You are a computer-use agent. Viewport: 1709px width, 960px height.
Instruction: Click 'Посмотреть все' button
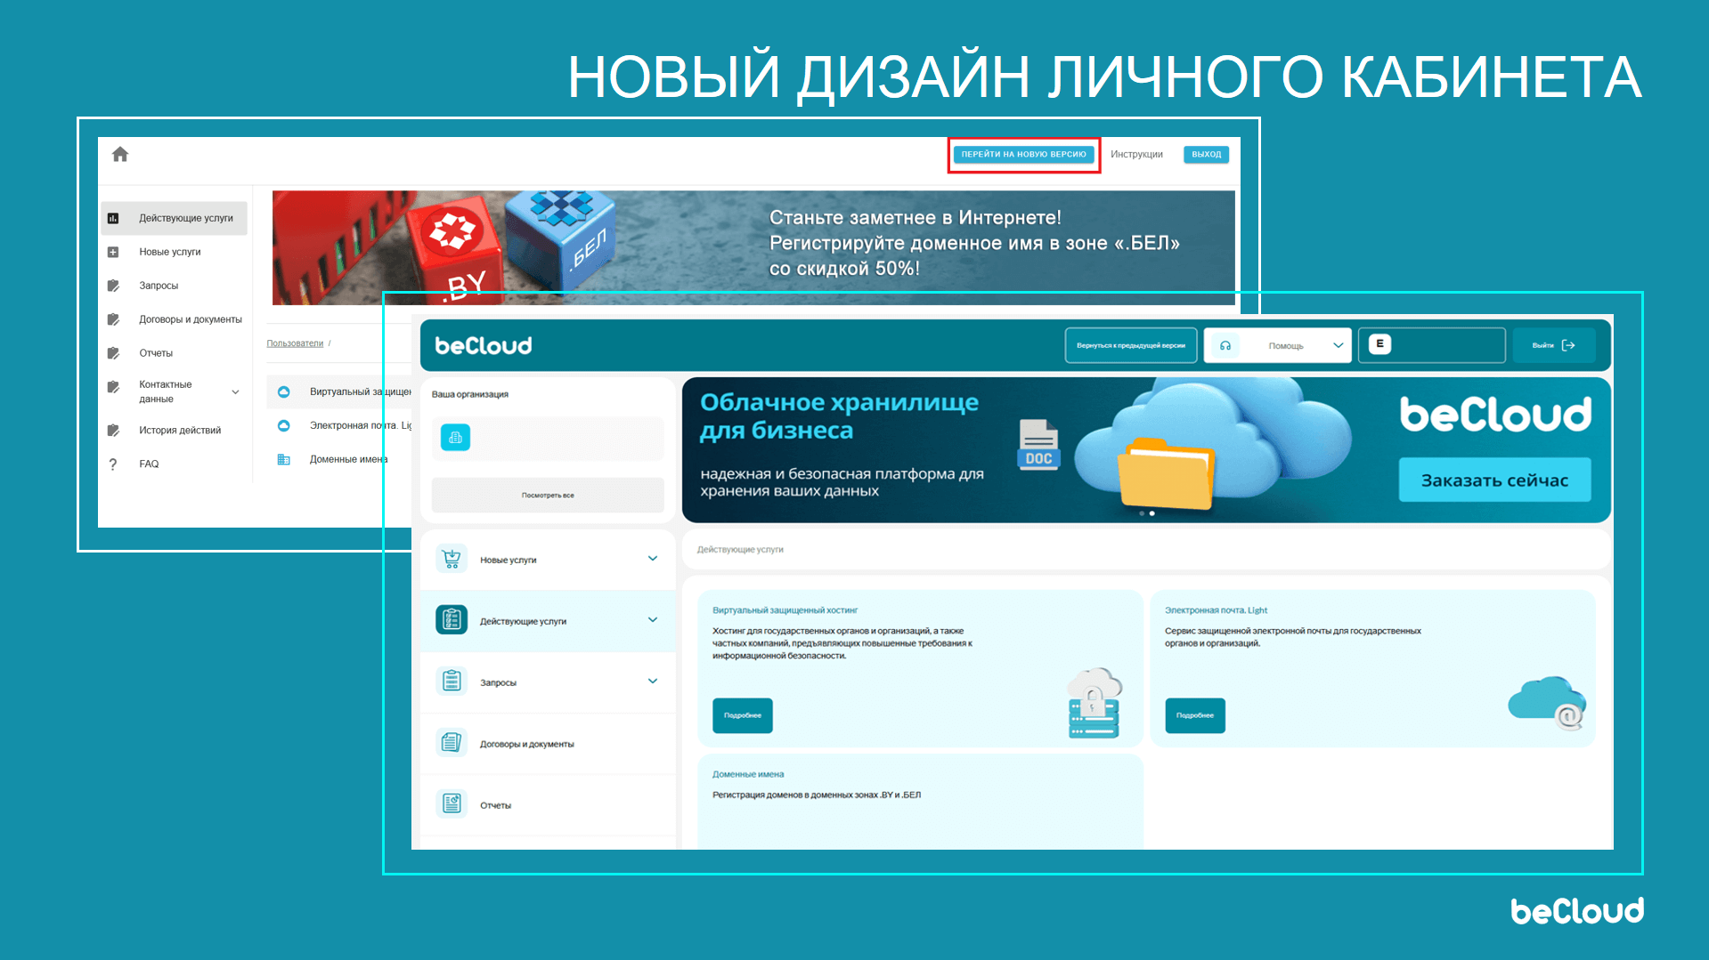point(548,495)
